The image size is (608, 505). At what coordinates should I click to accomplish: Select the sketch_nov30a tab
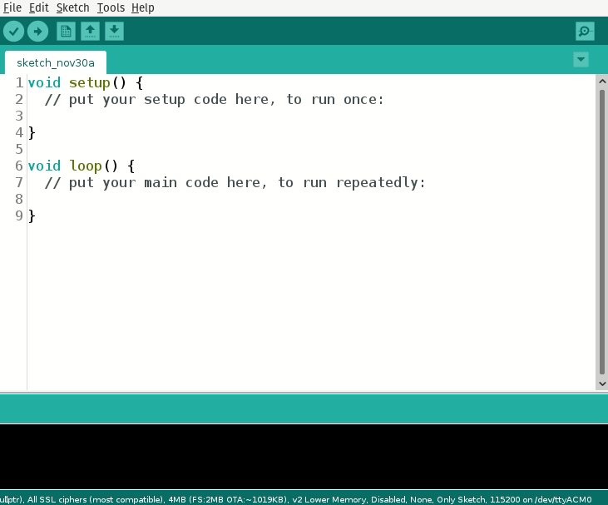coord(55,62)
